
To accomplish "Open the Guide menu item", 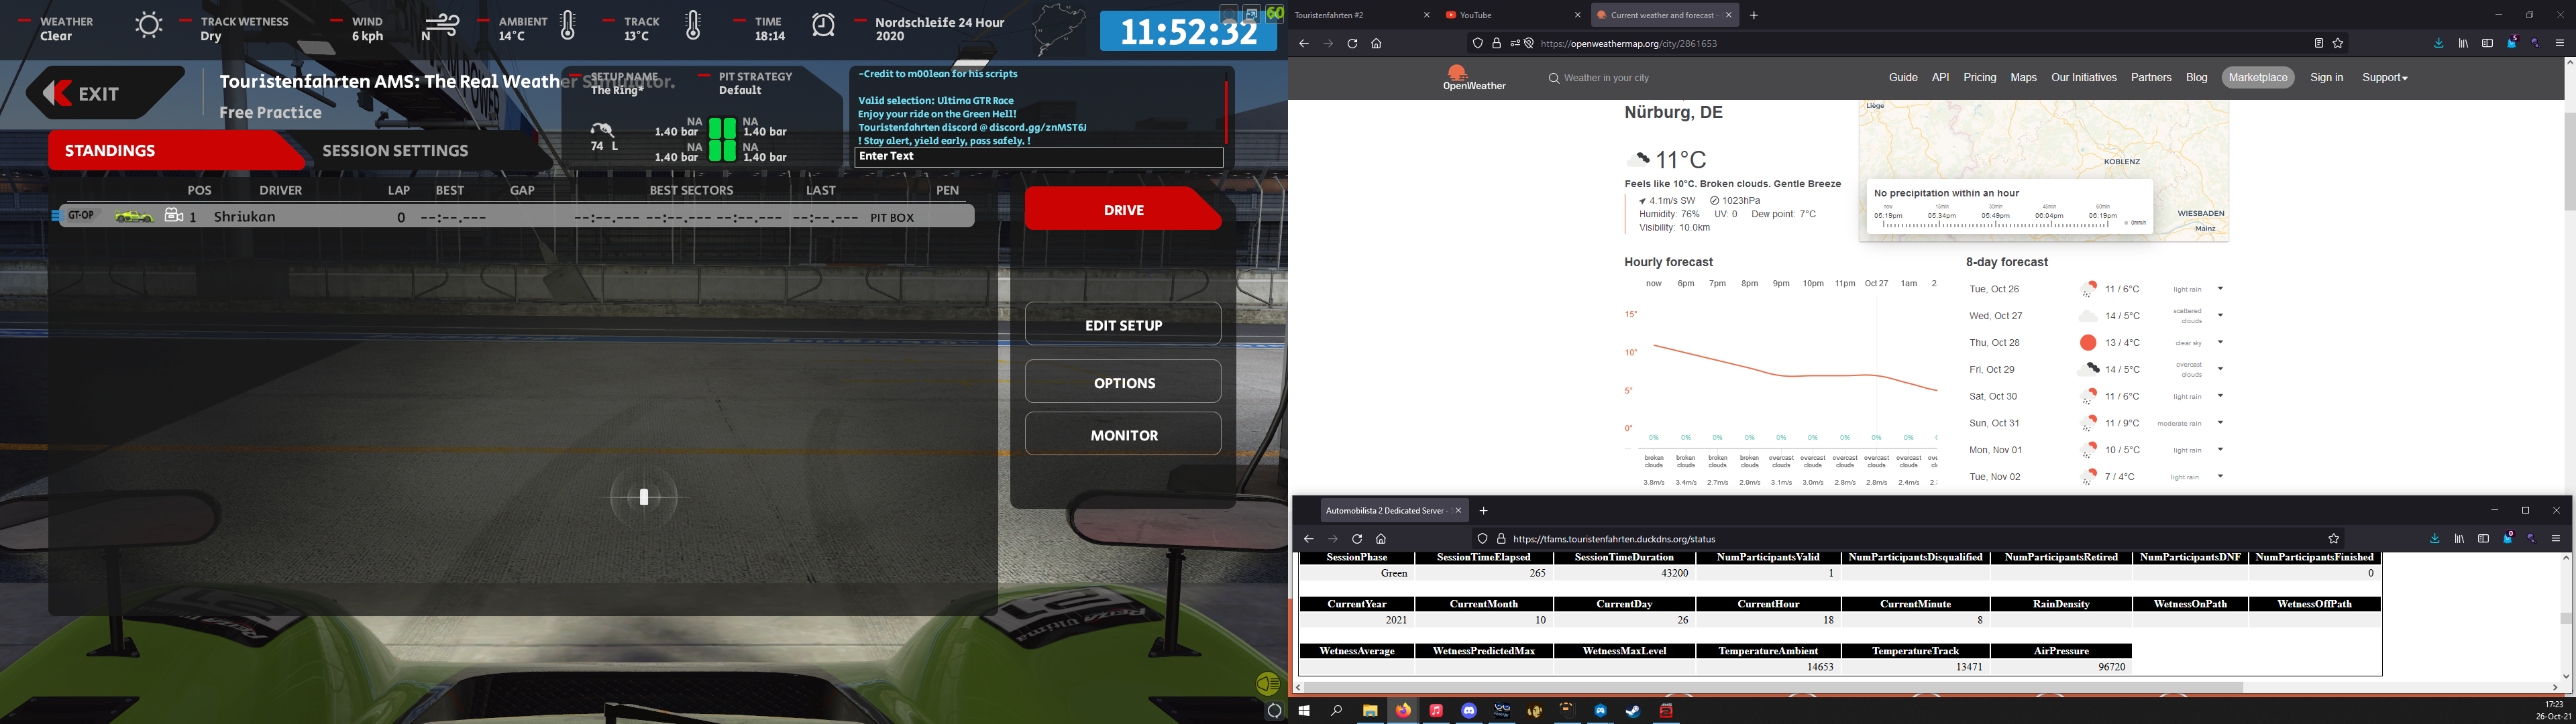I will [1903, 78].
